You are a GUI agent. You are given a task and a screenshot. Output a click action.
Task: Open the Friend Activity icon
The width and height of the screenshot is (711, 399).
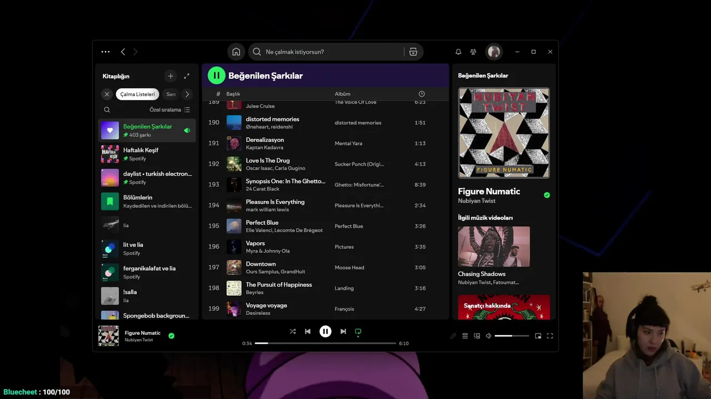pyautogui.click(x=473, y=52)
